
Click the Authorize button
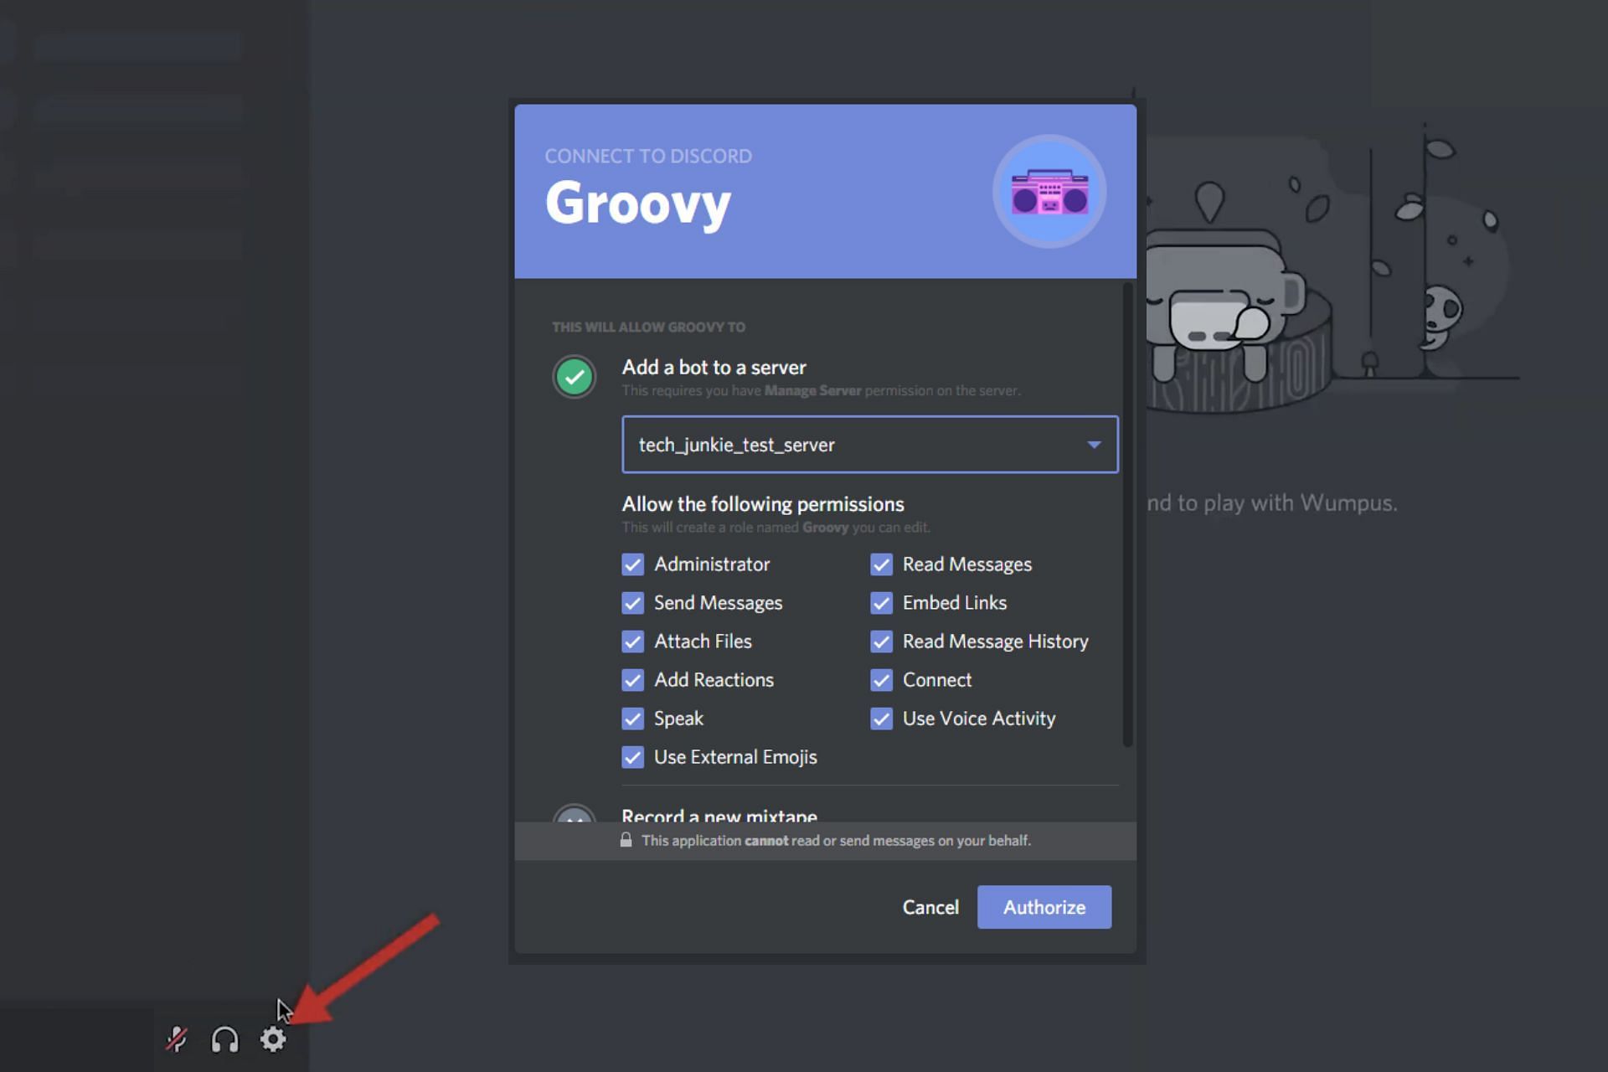tap(1042, 905)
